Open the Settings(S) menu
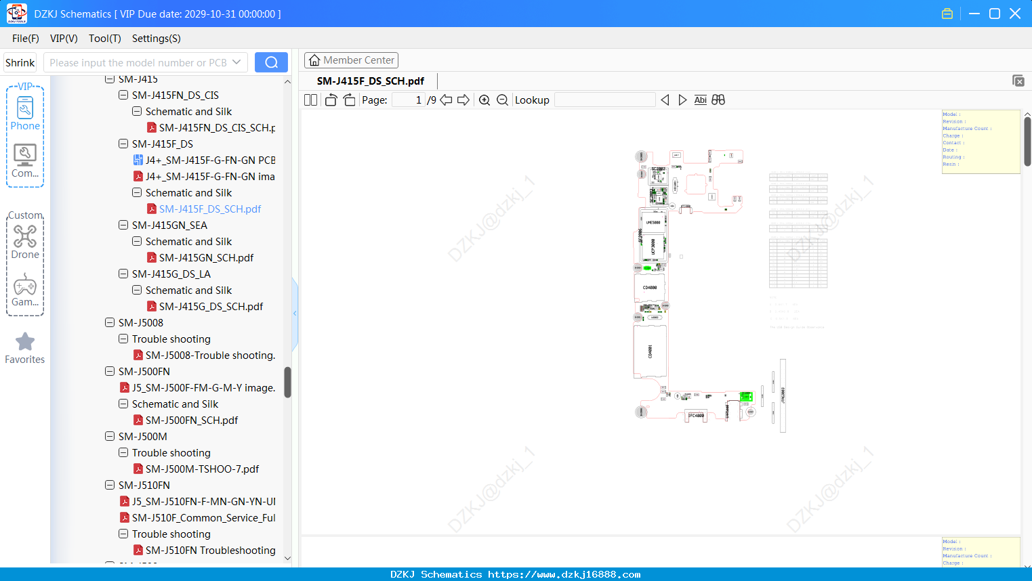This screenshot has height=581, width=1032. point(157,39)
